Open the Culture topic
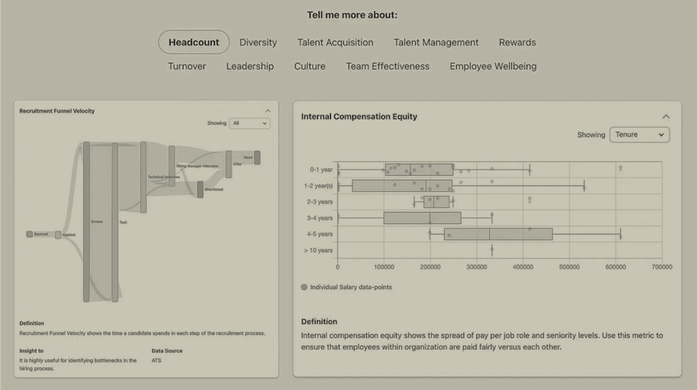The height and width of the screenshot is (390, 697). pyautogui.click(x=310, y=67)
